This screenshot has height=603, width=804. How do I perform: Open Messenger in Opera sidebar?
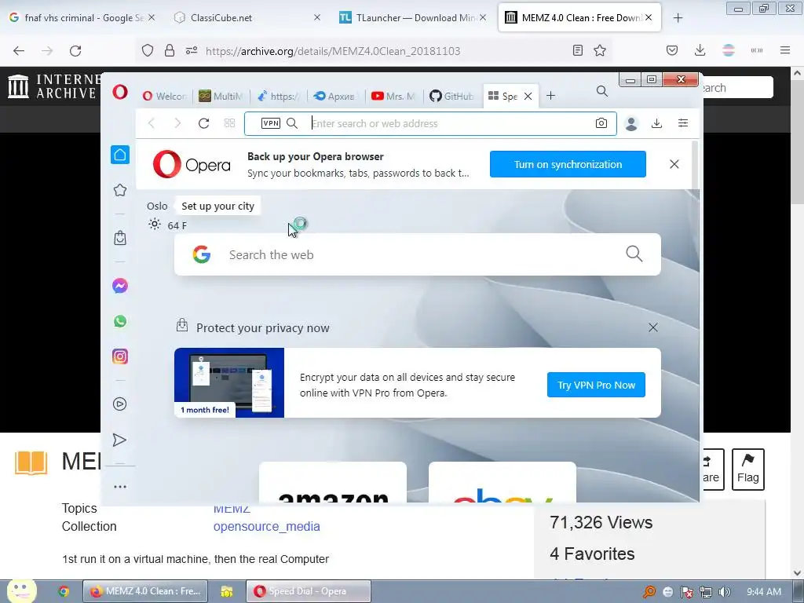[x=120, y=286]
